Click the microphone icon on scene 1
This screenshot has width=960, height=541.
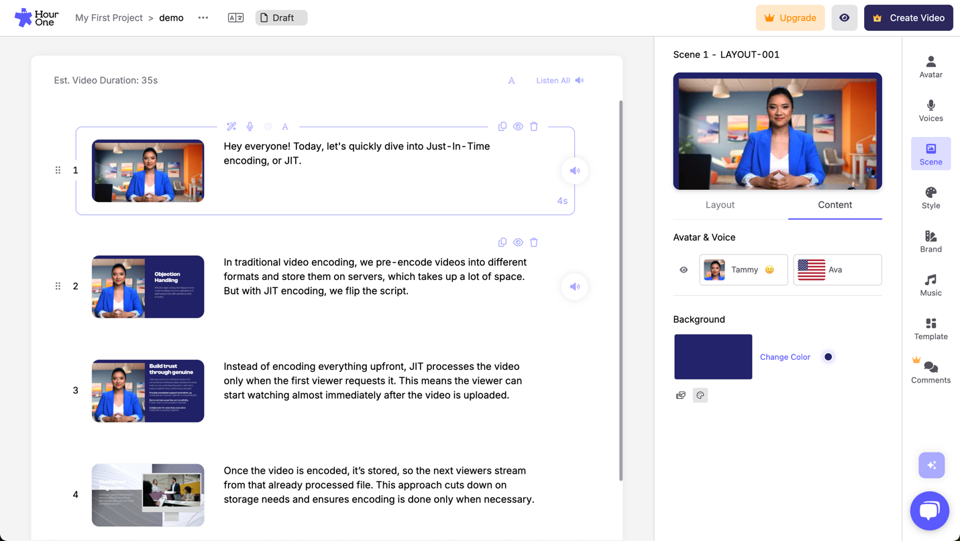pos(250,126)
